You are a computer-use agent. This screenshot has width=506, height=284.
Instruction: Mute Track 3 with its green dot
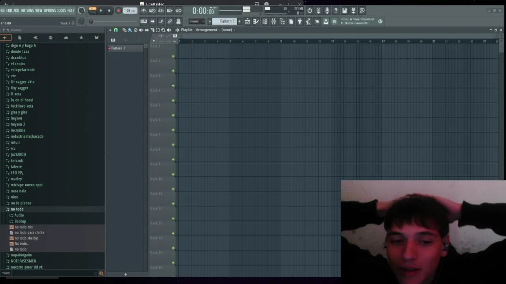tap(173, 86)
